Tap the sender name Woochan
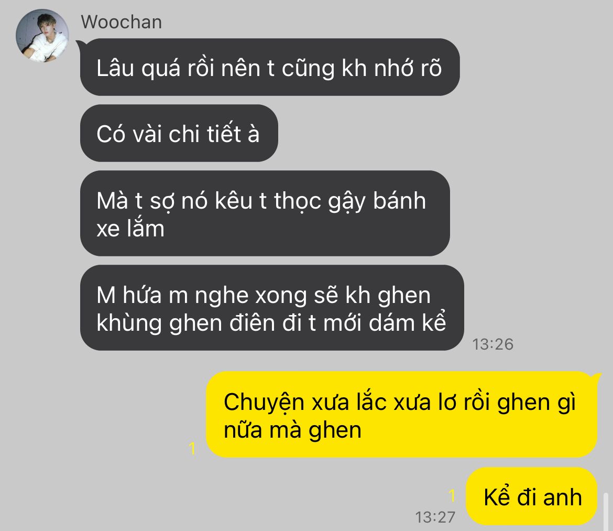 (x=121, y=22)
